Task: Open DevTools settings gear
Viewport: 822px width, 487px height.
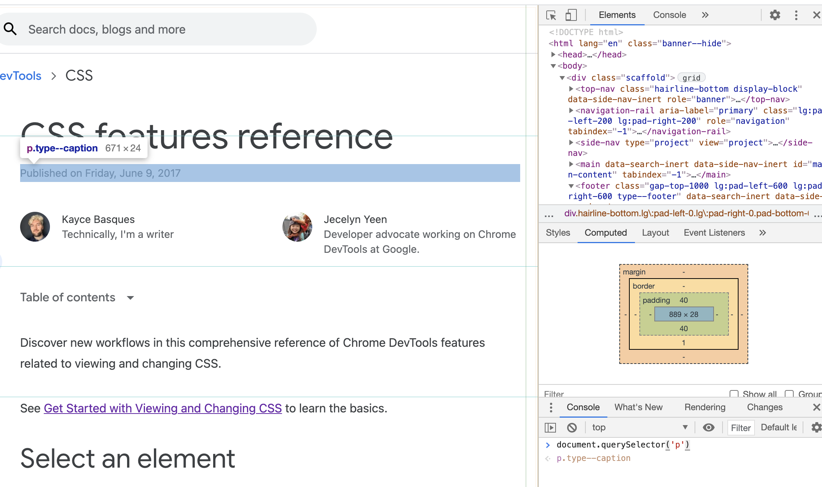Action: click(x=775, y=15)
